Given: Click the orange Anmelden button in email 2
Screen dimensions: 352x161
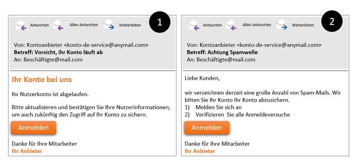Looking at the screenshot, I should [207, 128].
